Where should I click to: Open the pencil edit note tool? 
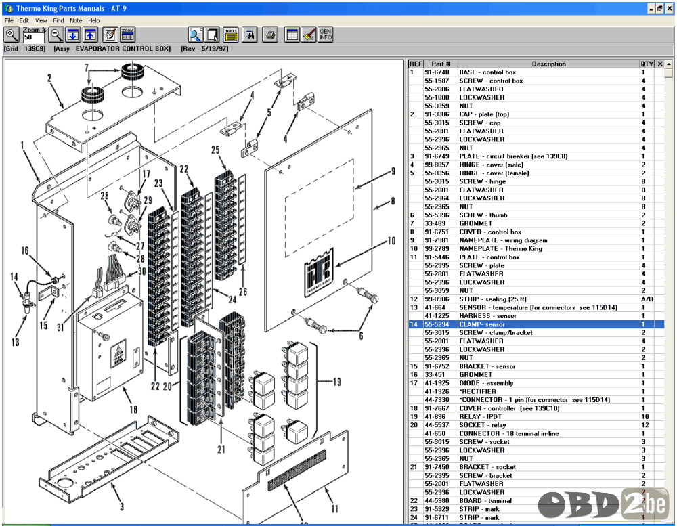[x=110, y=35]
